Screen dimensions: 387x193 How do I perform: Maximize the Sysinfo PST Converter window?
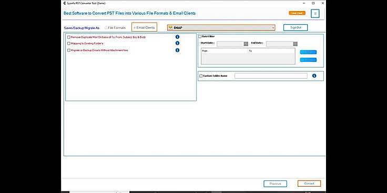313,3
